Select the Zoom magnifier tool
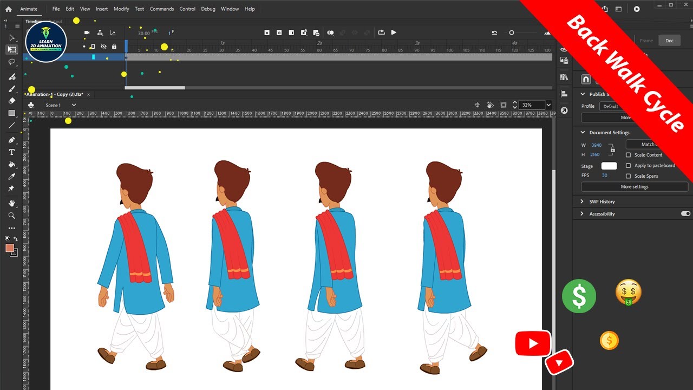Image resolution: width=693 pixels, height=390 pixels. (x=11, y=216)
